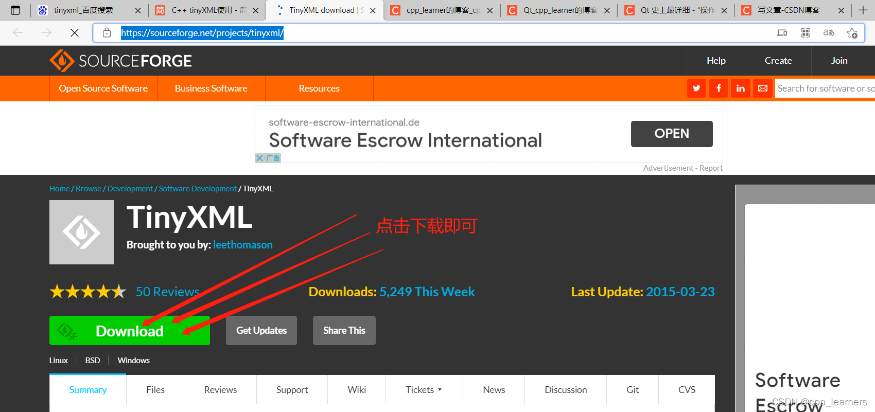Go to Home breadcrumb

coord(59,189)
